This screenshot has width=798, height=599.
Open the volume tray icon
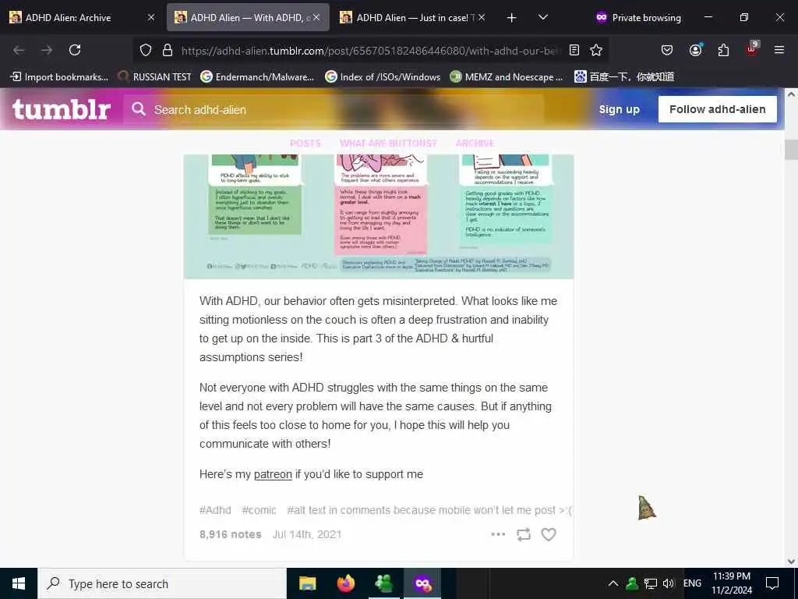pos(669,583)
